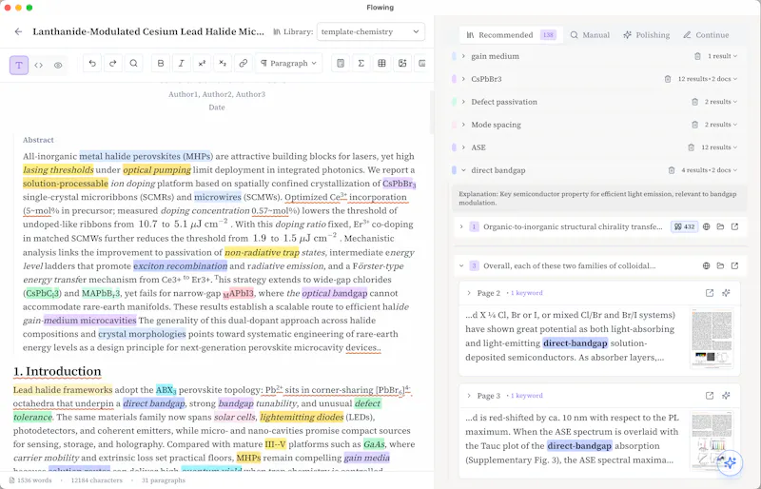This screenshot has width=761, height=489.
Task: Go back using the left arrow icon
Action: coord(18,31)
